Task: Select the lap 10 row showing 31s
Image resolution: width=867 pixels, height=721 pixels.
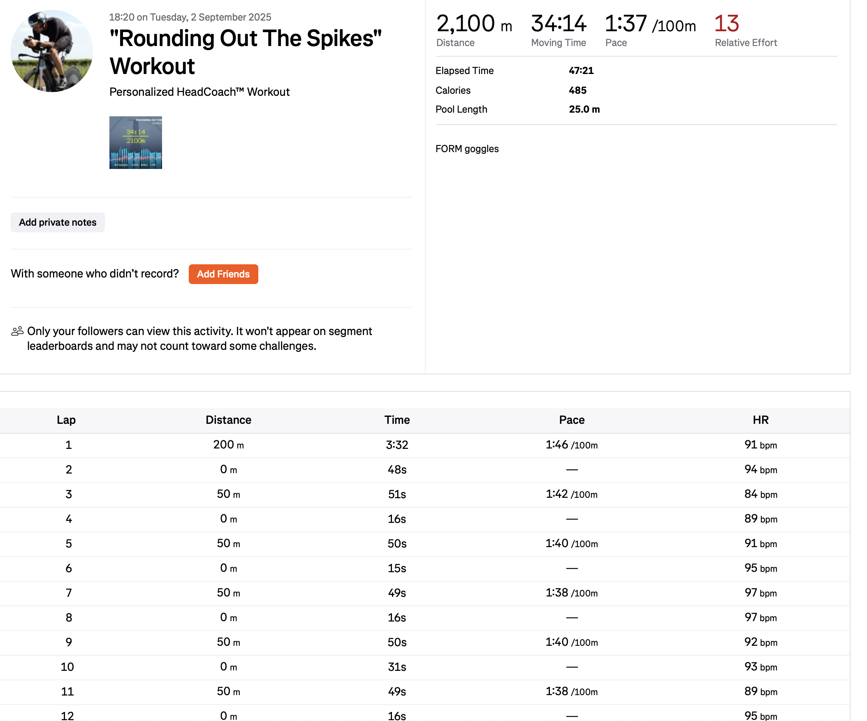Action: (x=397, y=666)
